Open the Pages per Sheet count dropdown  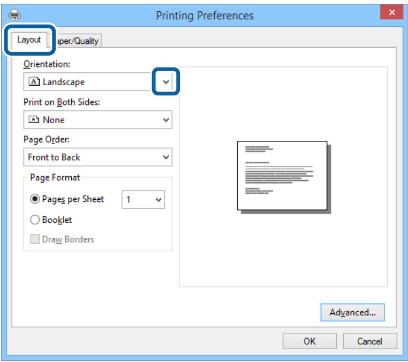point(157,200)
